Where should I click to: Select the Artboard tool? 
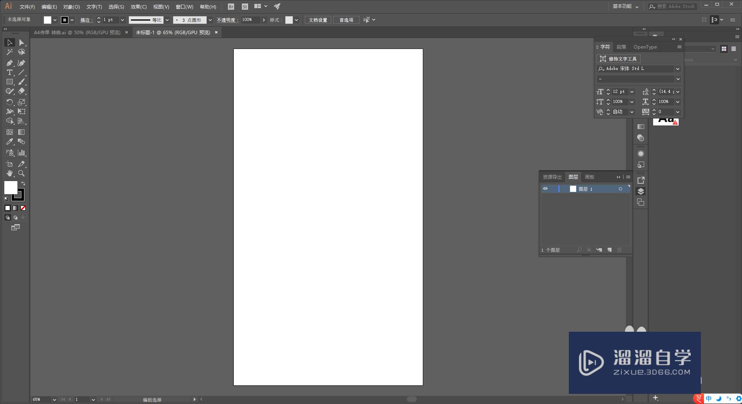coord(10,164)
